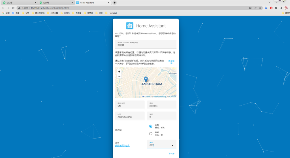Click the AMSTERDAM label on the map
The height and width of the screenshot is (158, 290).
click(x=152, y=84)
